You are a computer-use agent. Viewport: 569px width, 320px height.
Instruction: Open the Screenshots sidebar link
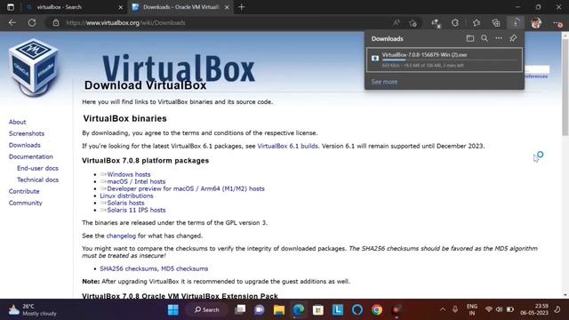(27, 133)
